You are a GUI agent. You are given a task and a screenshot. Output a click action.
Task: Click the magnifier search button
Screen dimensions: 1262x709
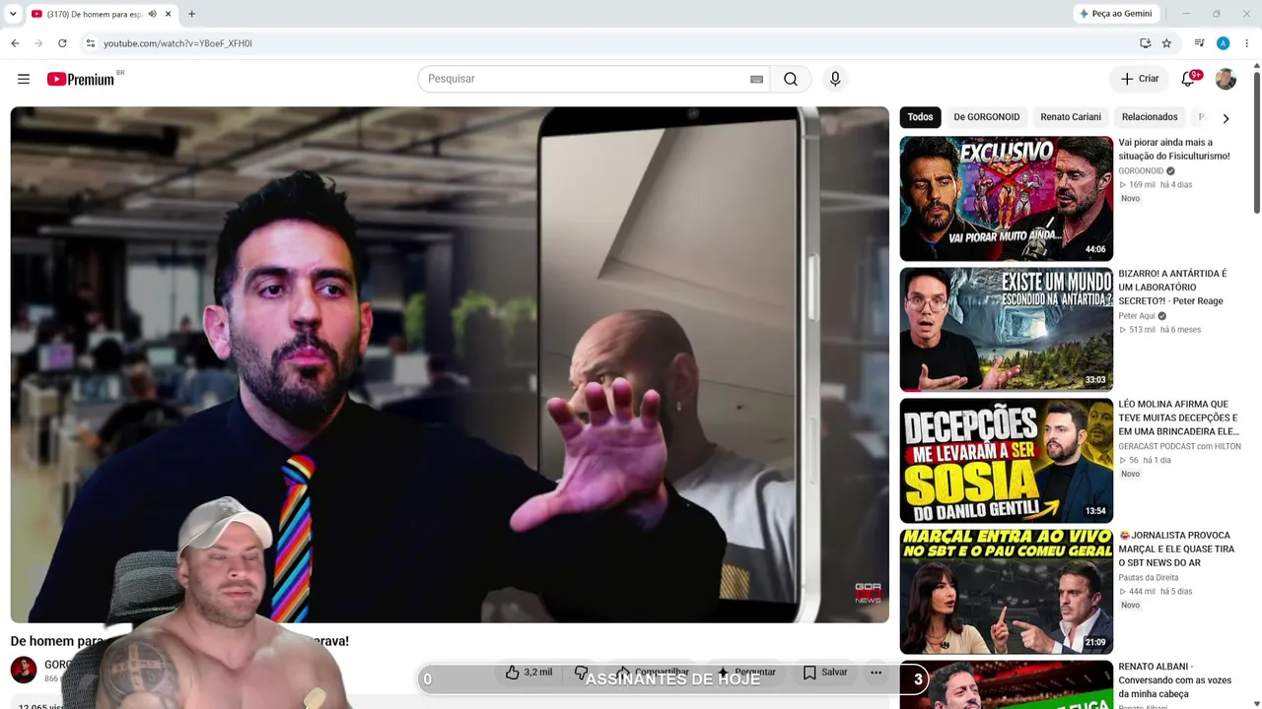tap(791, 79)
